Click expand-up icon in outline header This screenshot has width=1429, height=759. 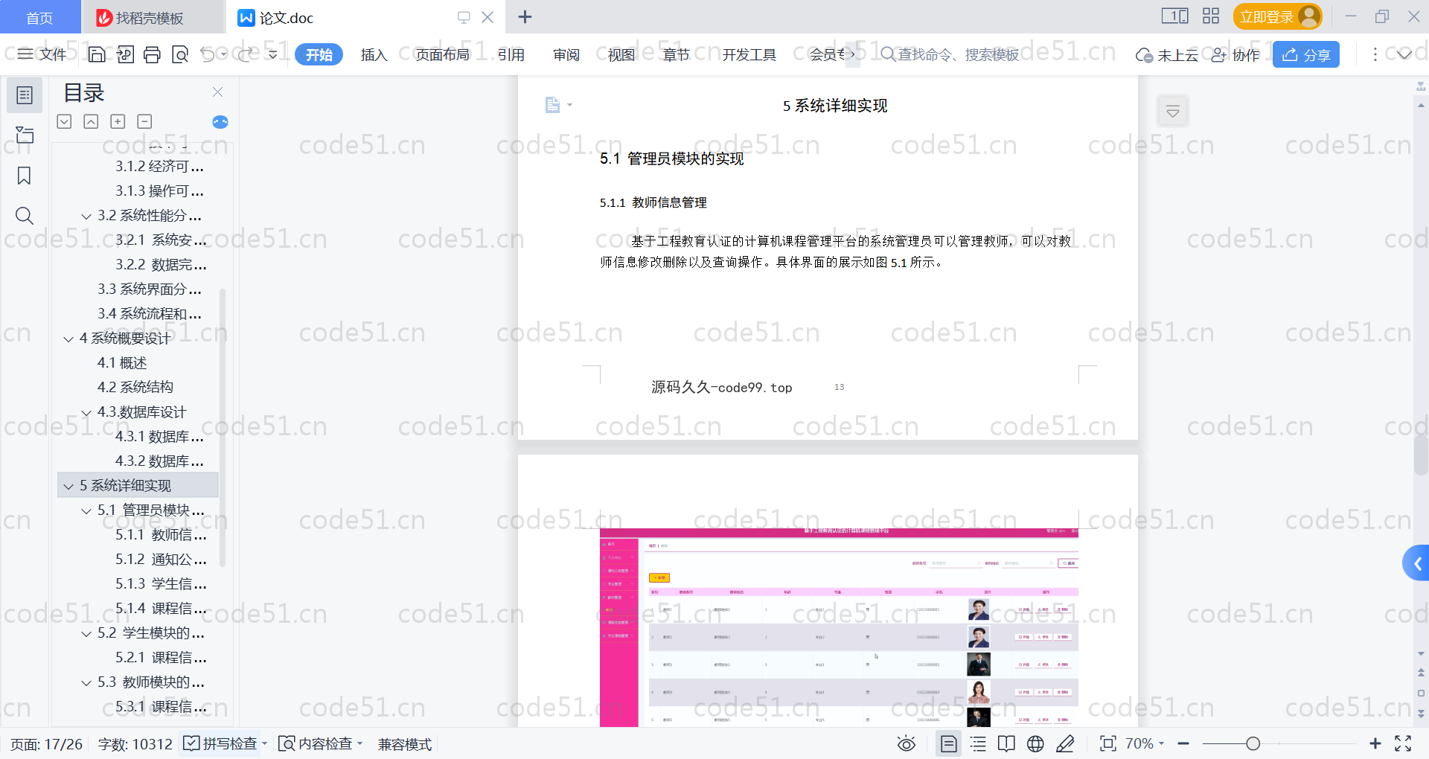[x=91, y=121]
